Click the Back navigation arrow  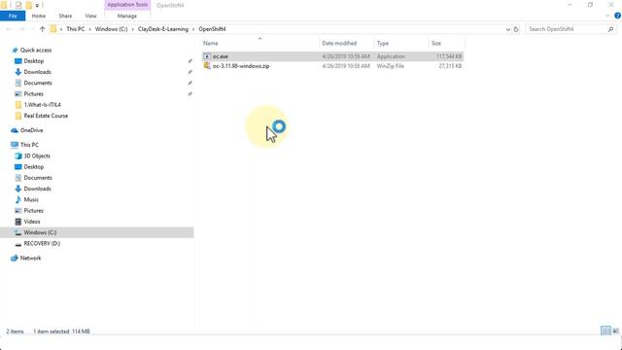tap(9, 29)
